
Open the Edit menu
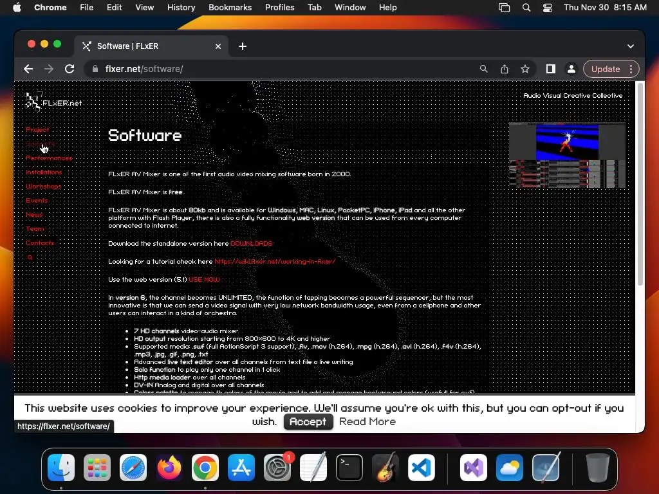(x=115, y=7)
